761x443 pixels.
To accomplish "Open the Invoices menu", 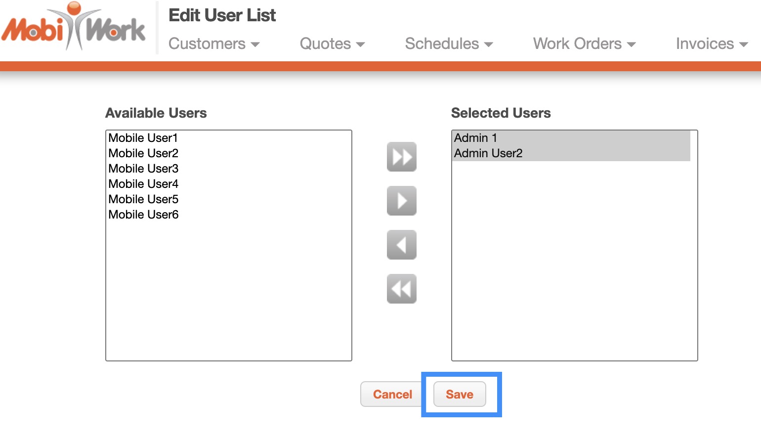I will pos(711,44).
